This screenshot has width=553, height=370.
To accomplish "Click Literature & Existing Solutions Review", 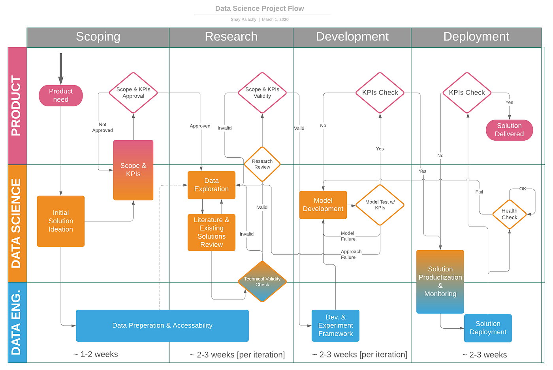I will click(211, 232).
